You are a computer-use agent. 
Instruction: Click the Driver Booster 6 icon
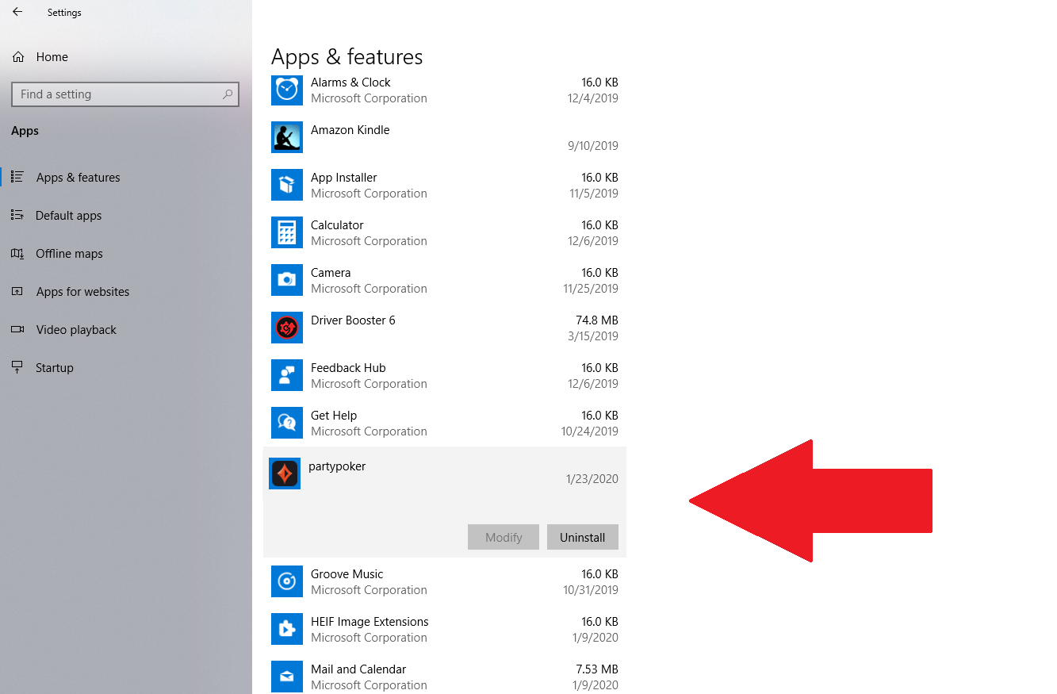coord(286,328)
